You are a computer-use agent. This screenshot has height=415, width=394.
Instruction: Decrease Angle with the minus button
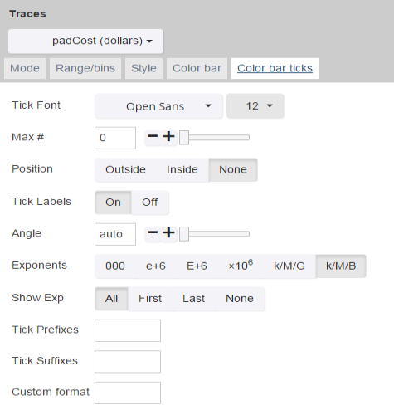[153, 234]
